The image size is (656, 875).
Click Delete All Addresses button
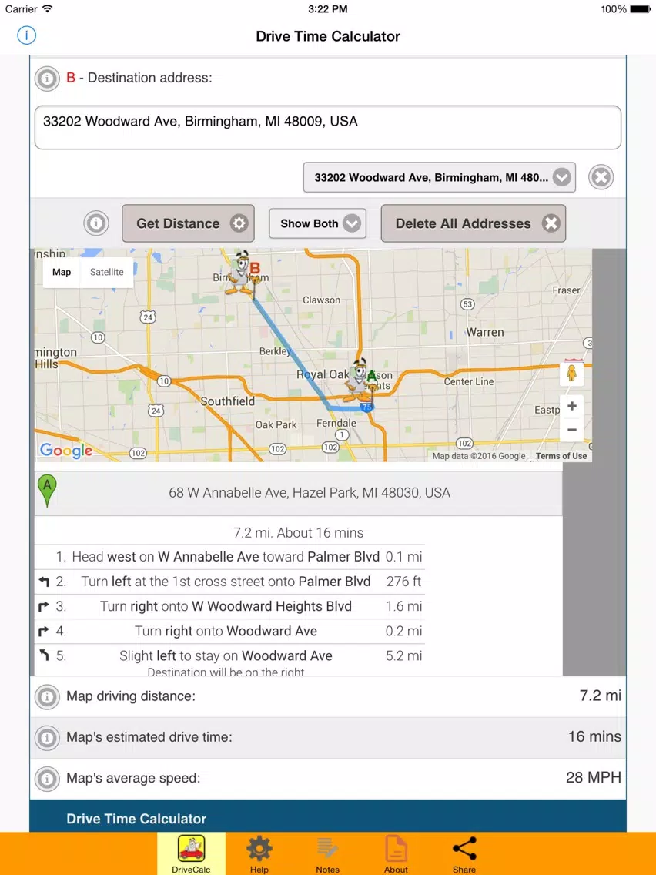473,223
